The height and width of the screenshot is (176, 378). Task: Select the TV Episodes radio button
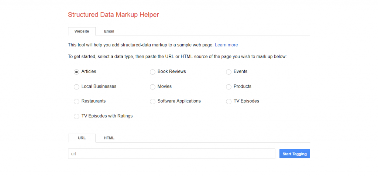229,101
